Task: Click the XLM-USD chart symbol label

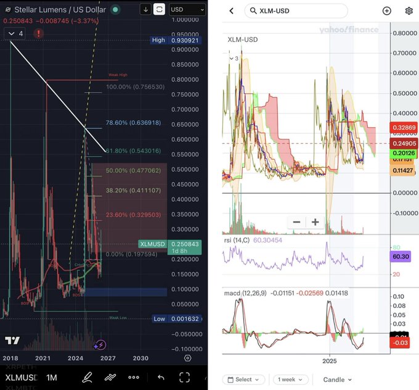Action: click(243, 40)
